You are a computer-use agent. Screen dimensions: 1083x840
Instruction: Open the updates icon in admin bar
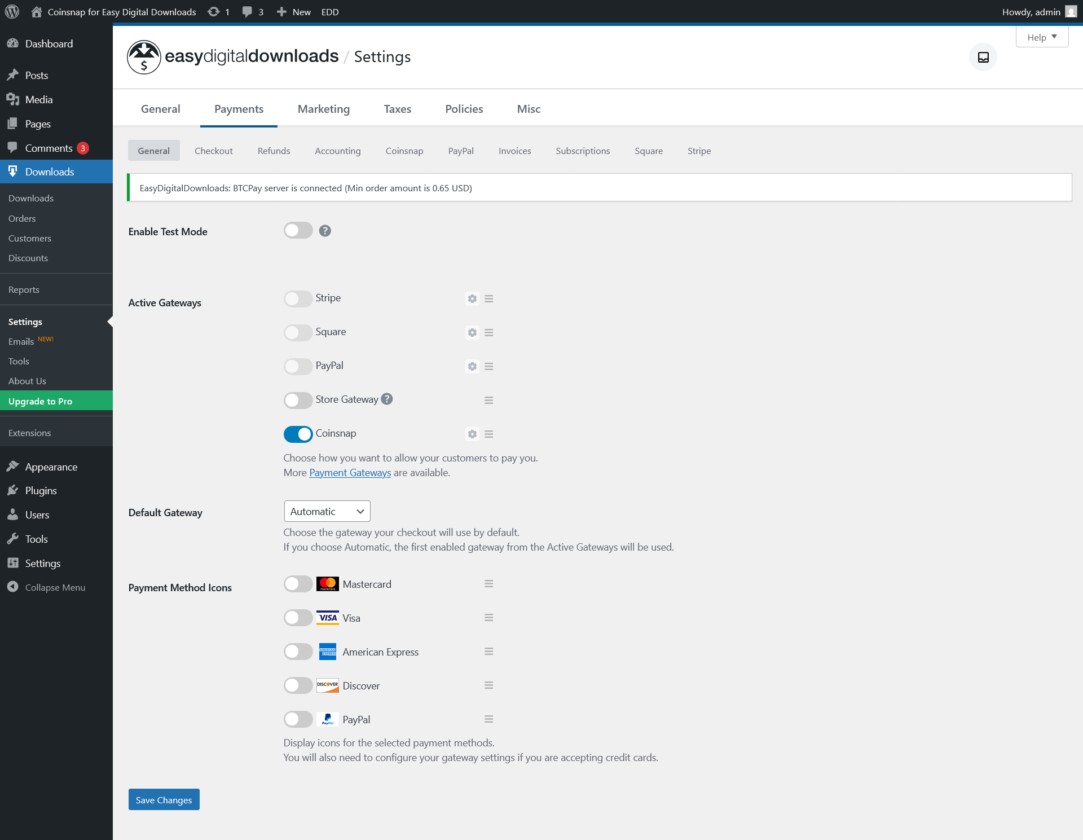coord(214,12)
